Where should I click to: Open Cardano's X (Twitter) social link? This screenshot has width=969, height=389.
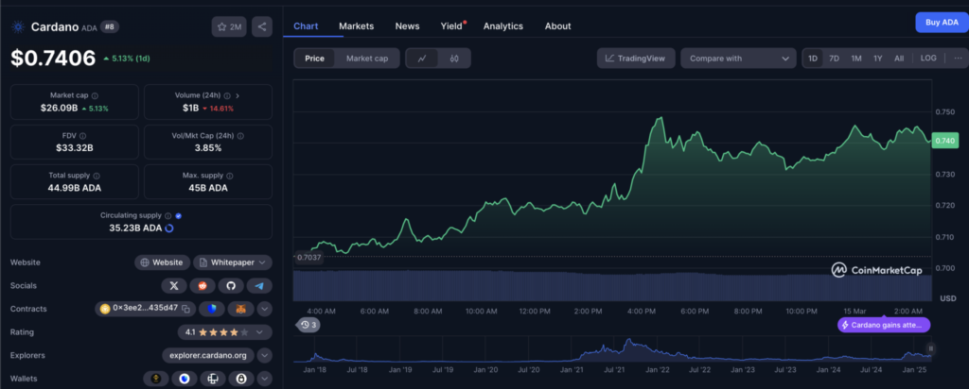point(174,285)
